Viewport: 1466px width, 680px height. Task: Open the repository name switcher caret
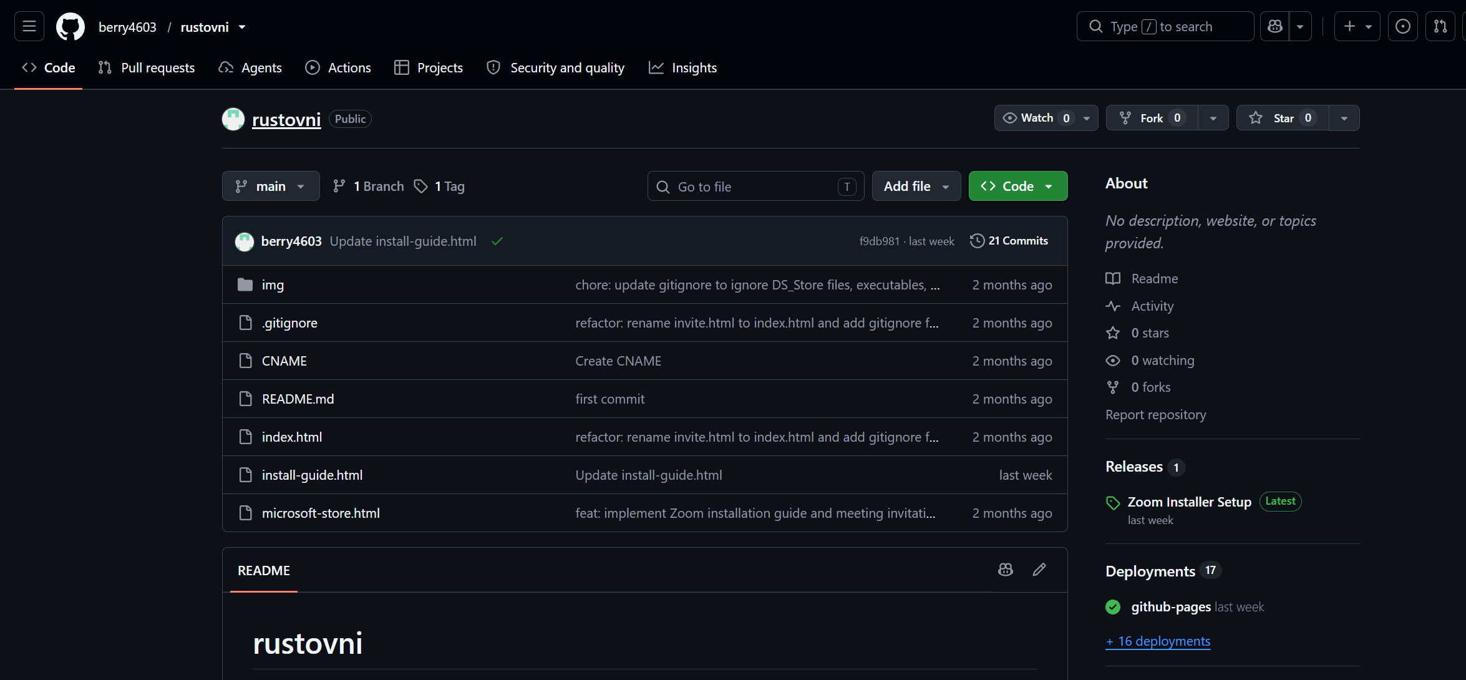[x=242, y=27]
